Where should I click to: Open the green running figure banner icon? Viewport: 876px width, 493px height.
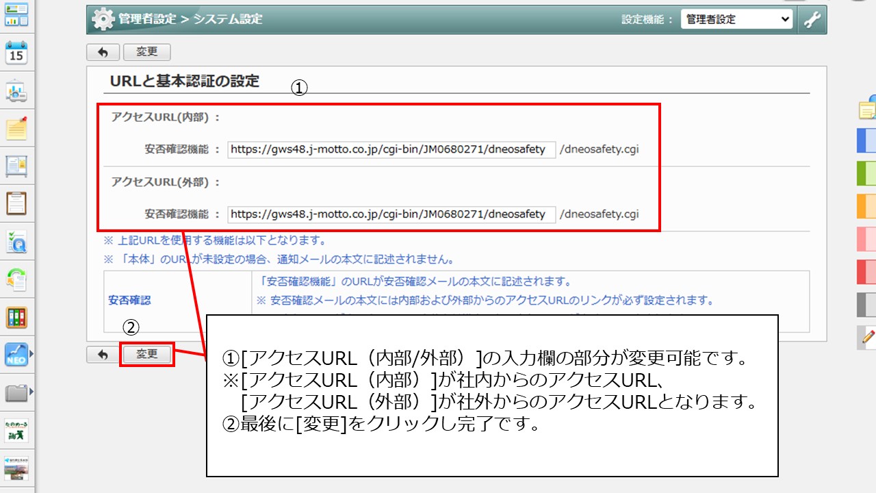pyautogui.click(x=16, y=431)
